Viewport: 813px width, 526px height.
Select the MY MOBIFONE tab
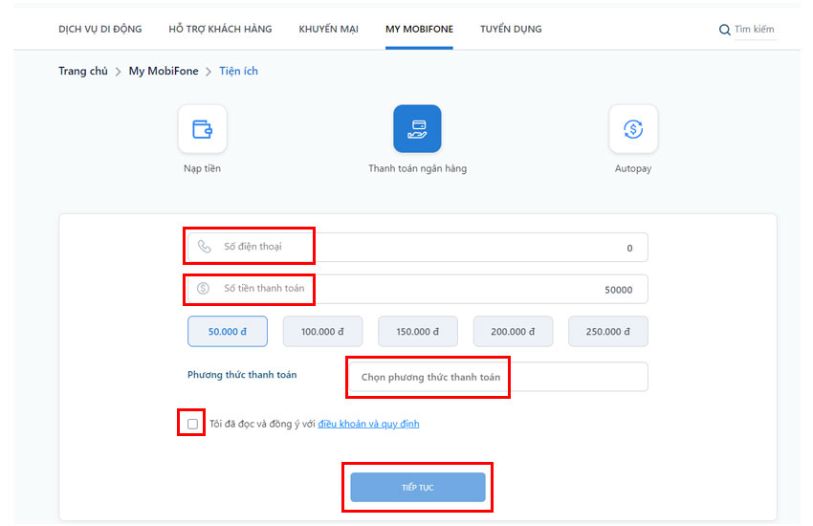coord(419,29)
